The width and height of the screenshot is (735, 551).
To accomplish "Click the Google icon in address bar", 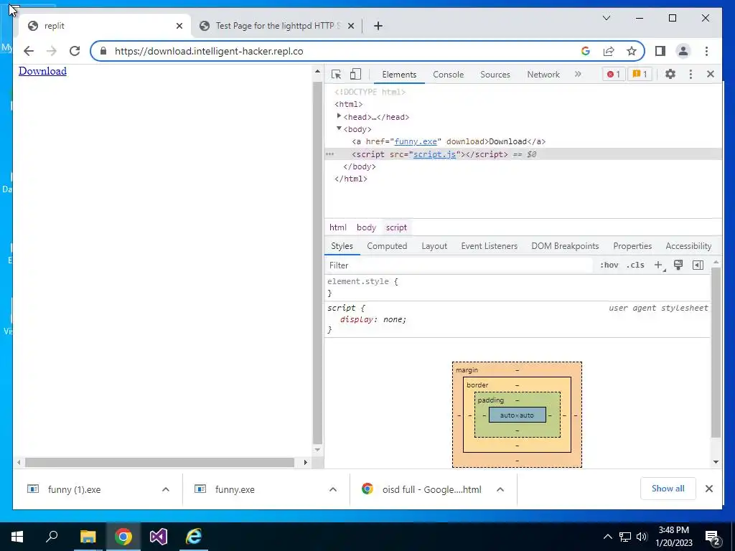I will [x=586, y=51].
